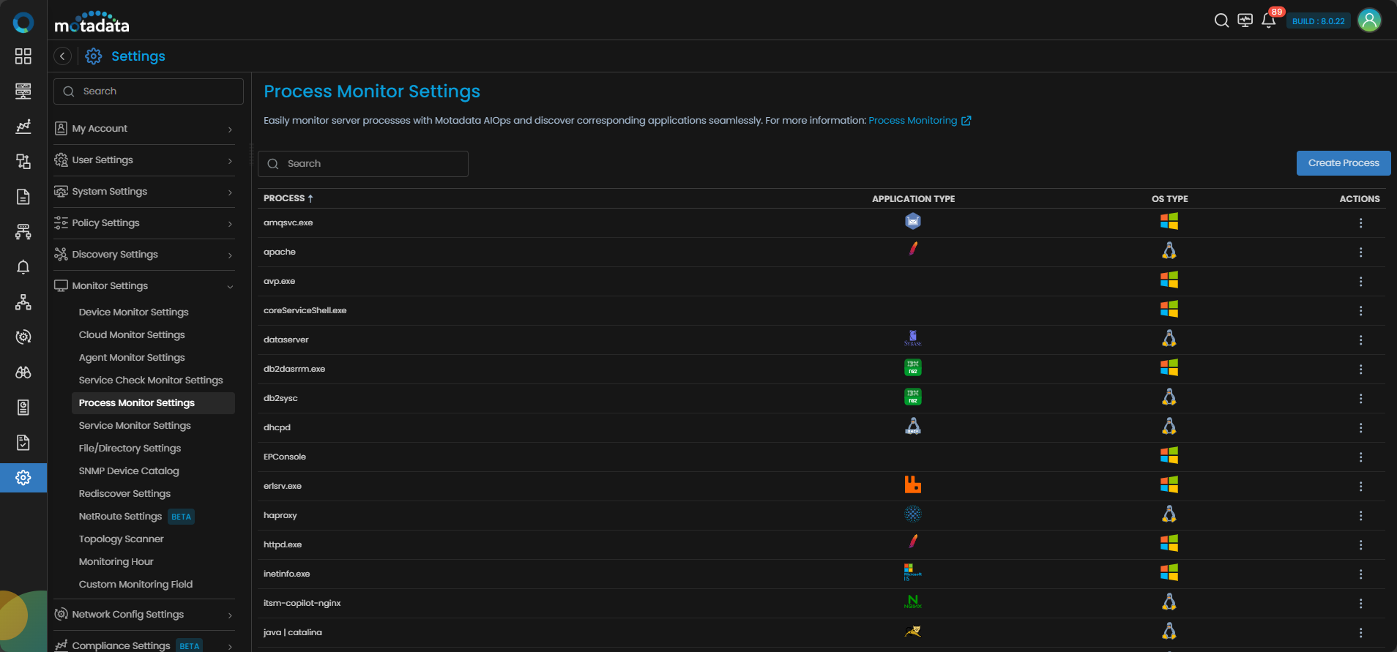Open Agent Monitor Settings
1397x652 pixels.
(132, 358)
